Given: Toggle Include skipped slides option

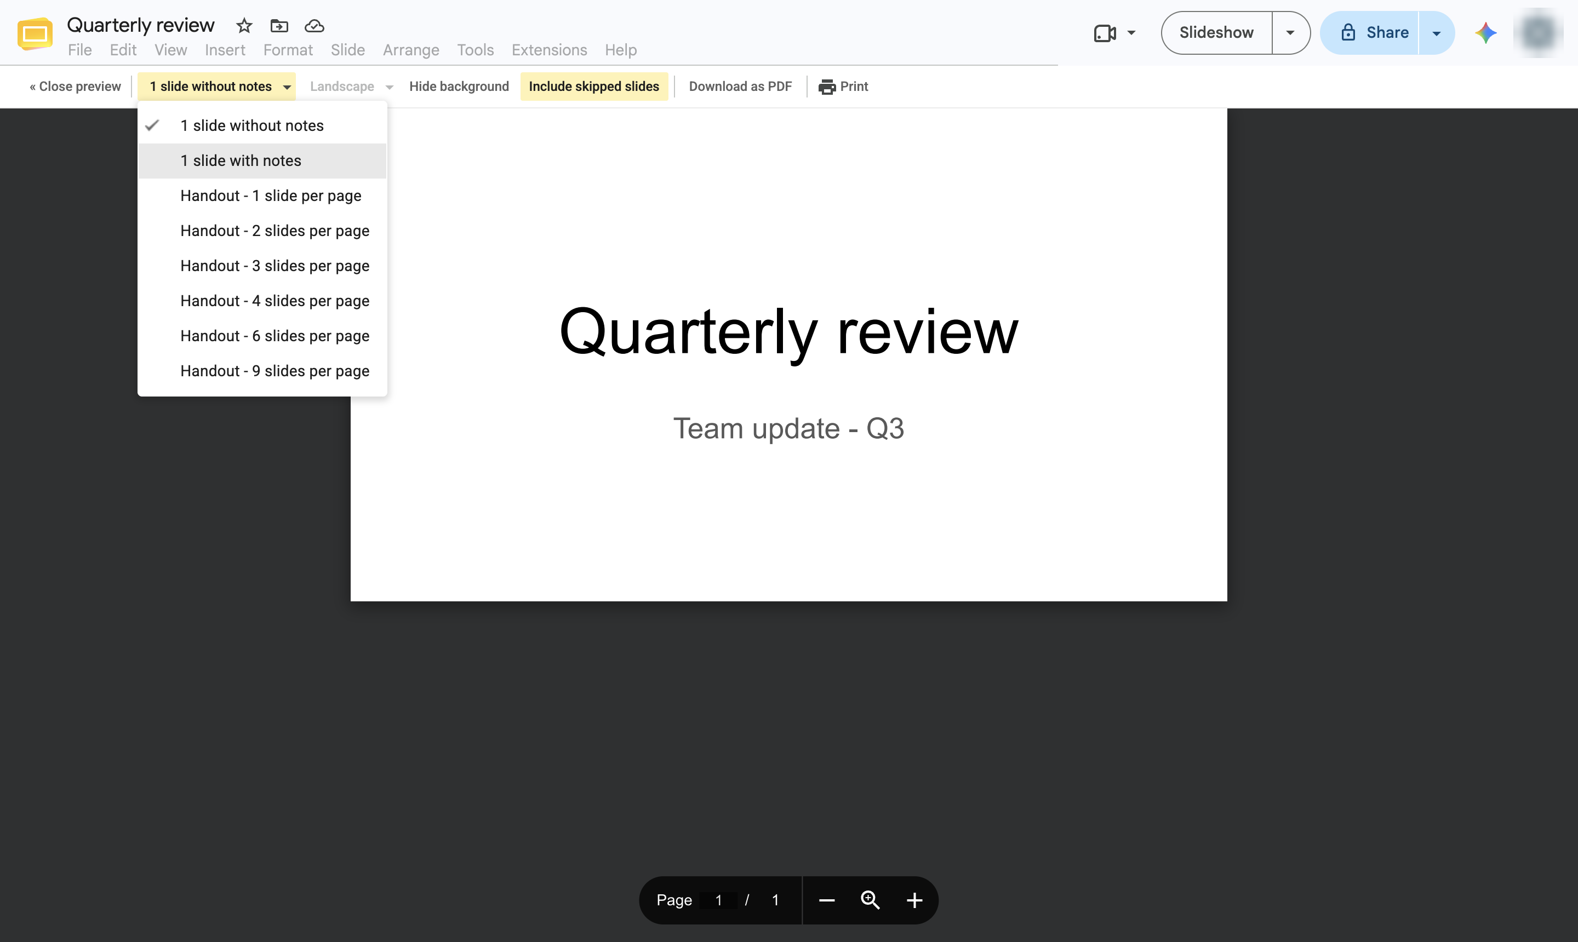Looking at the screenshot, I should coord(594,87).
